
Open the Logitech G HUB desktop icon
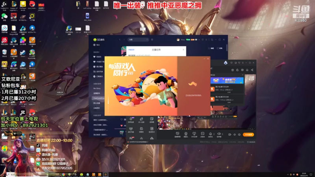click(4, 6)
